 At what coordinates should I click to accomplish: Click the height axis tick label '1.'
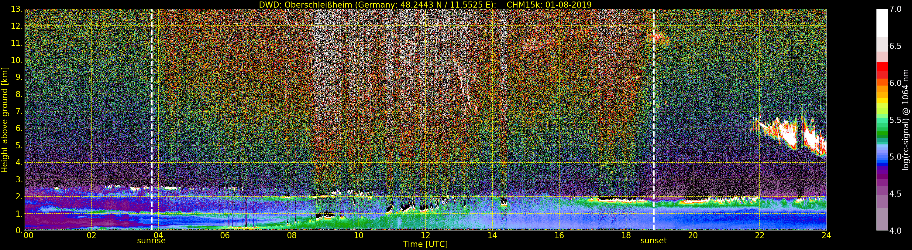(19, 214)
